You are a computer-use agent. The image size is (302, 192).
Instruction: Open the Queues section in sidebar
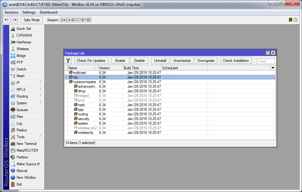[22, 110]
